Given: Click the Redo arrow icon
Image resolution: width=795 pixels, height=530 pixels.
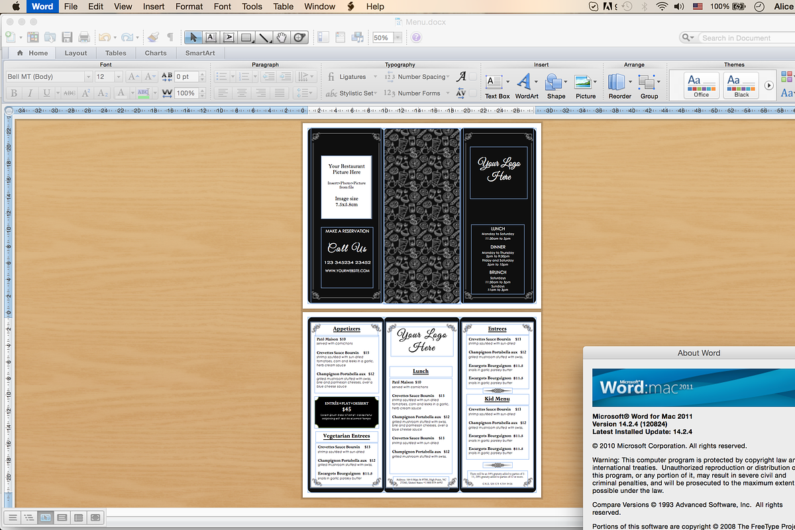Looking at the screenshot, I should click(x=127, y=38).
